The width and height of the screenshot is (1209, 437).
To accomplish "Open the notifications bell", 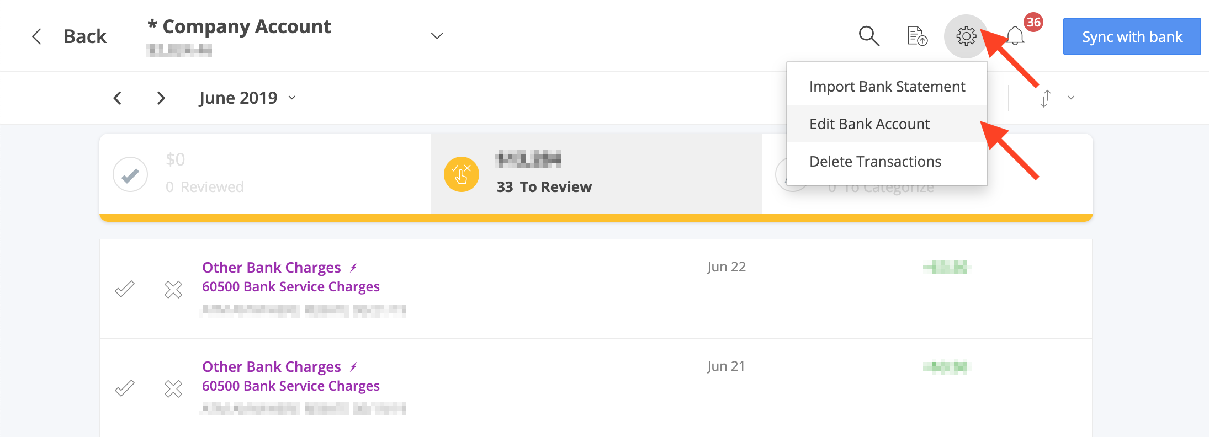I will tap(1015, 36).
